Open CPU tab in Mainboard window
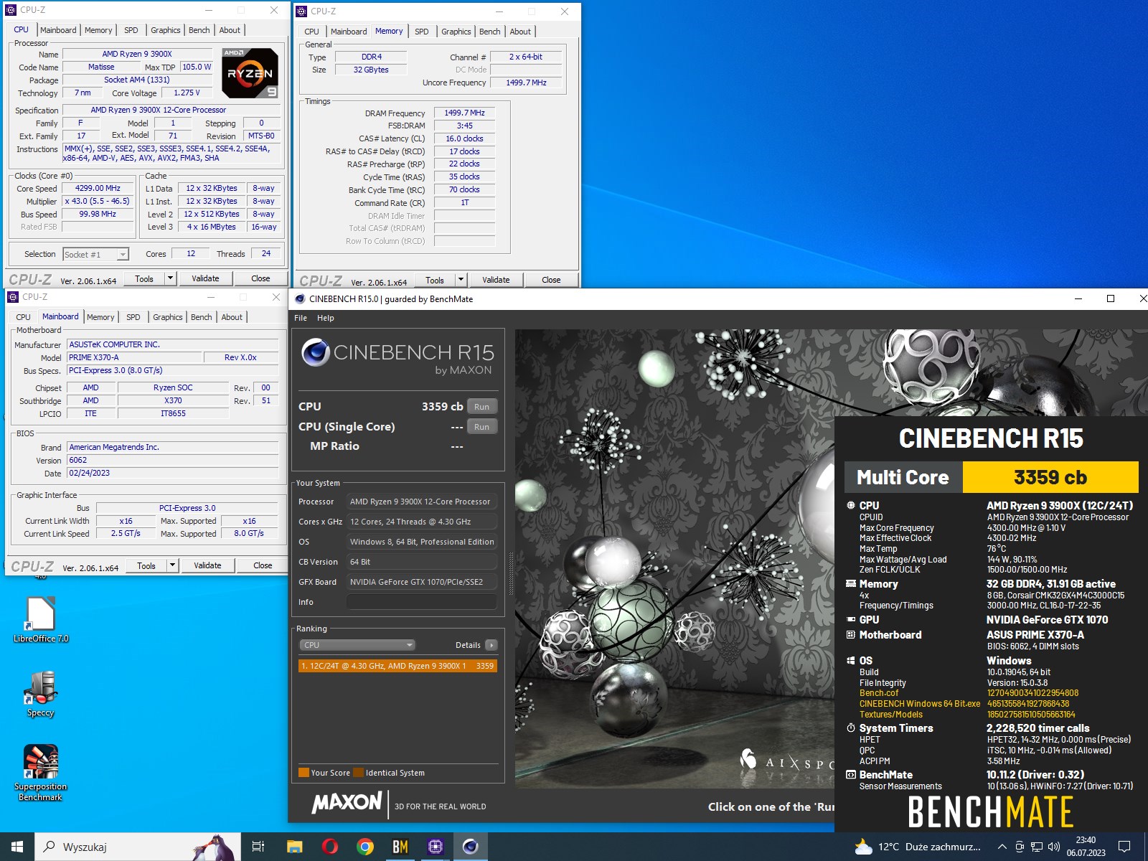This screenshot has height=861, width=1148. click(x=23, y=317)
